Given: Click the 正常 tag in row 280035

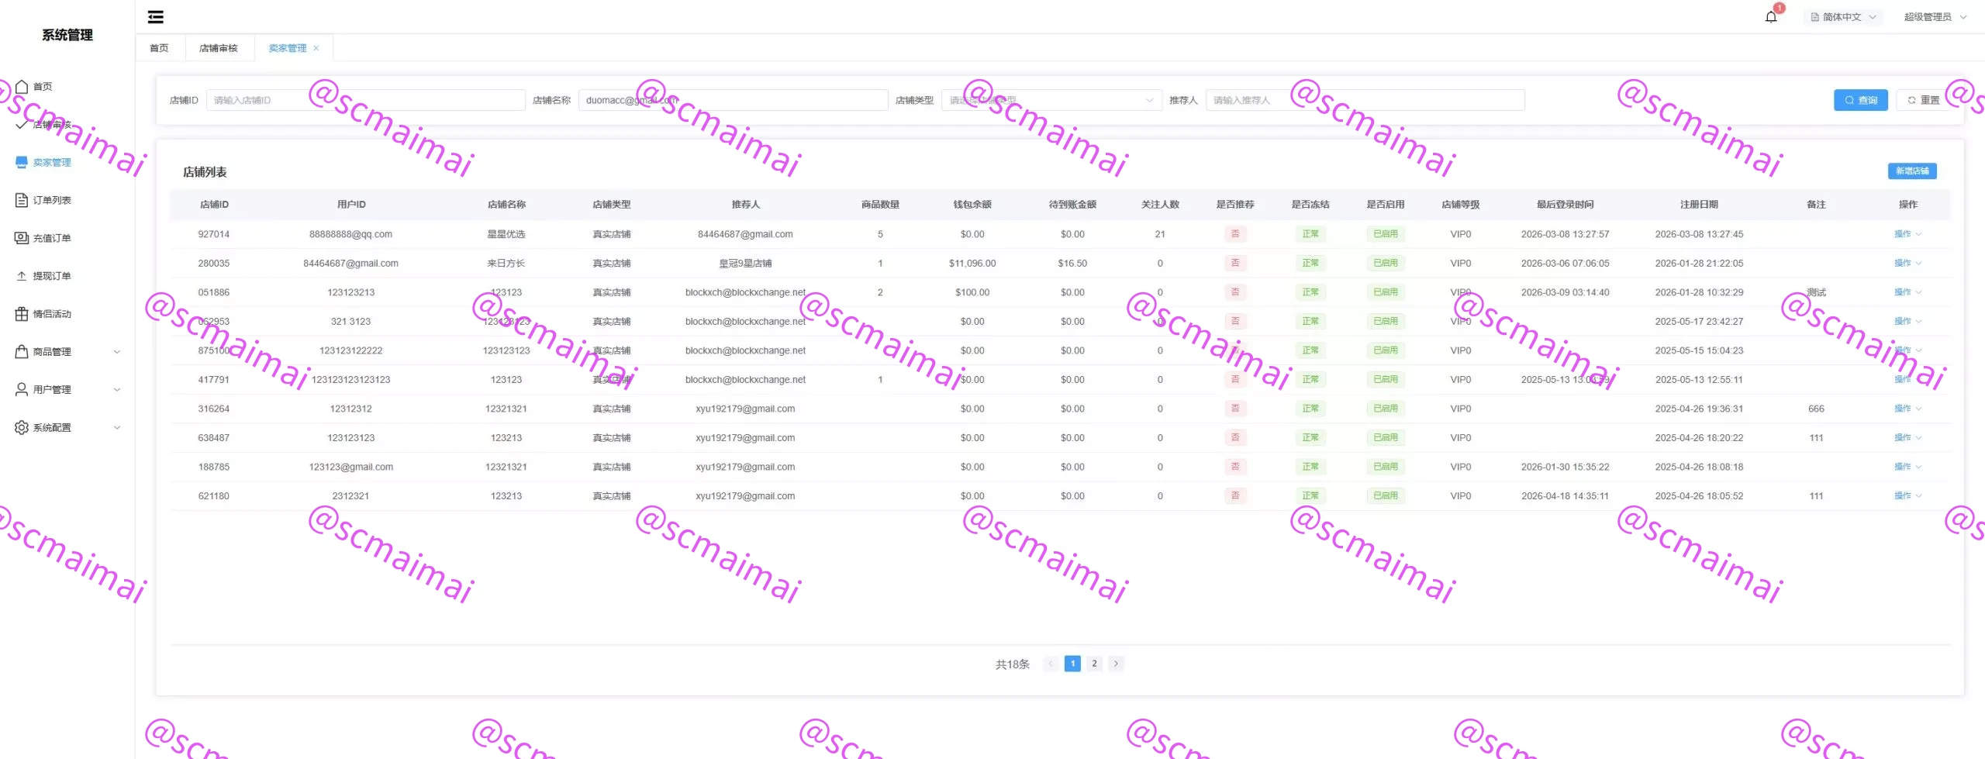Looking at the screenshot, I should tap(1310, 264).
